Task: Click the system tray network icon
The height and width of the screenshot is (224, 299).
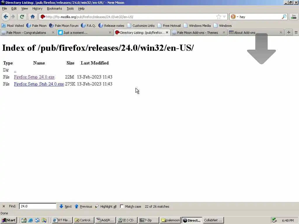Action: click(274, 220)
